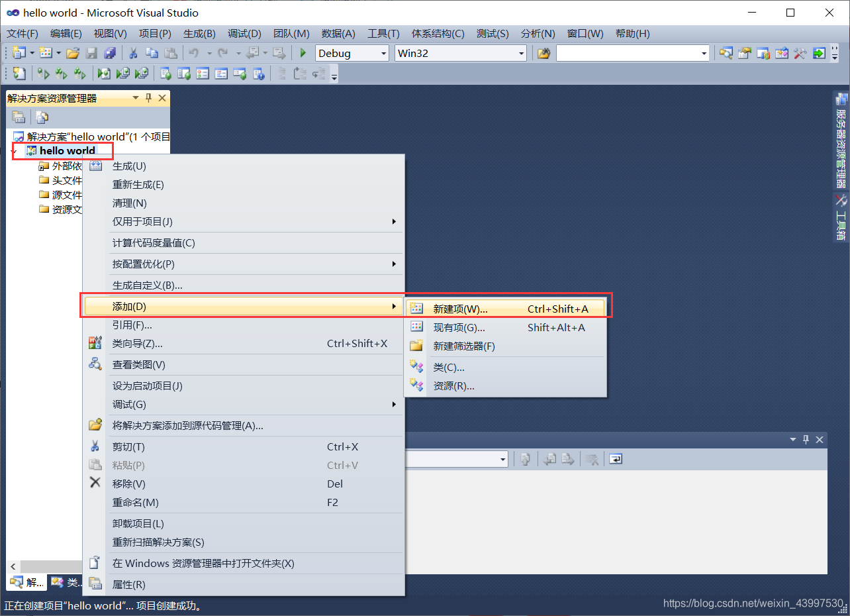Click the New Project toolbar icon
850x616 pixels.
click(x=19, y=53)
